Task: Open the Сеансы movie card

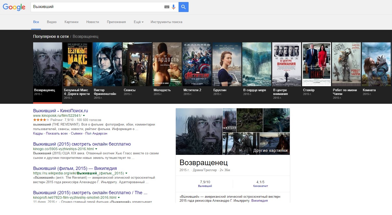Action: point(137,64)
